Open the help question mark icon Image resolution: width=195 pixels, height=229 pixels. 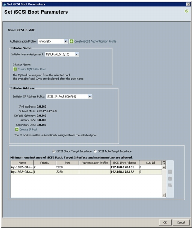(186, 11)
